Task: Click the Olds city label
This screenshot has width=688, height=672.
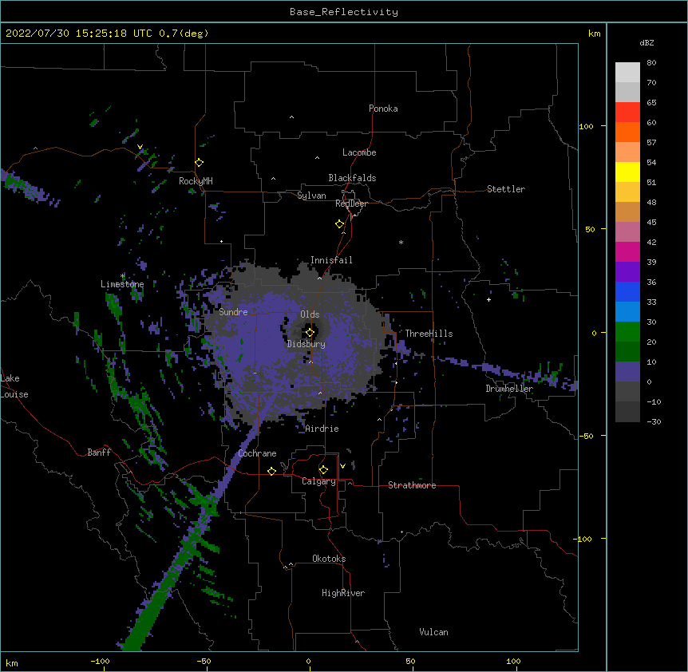Action: [310, 314]
